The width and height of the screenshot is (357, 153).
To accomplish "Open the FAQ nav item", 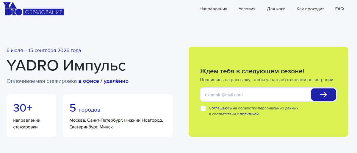I will coord(339,9).
